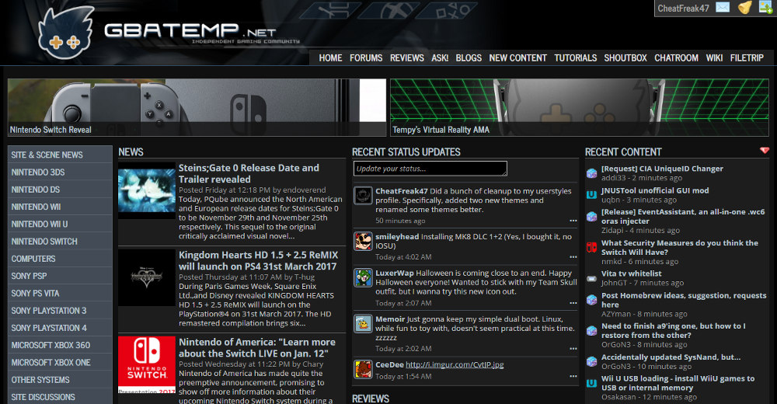Open smileyhead's Mario avatar
The width and height of the screenshot is (777, 404).
[363, 242]
